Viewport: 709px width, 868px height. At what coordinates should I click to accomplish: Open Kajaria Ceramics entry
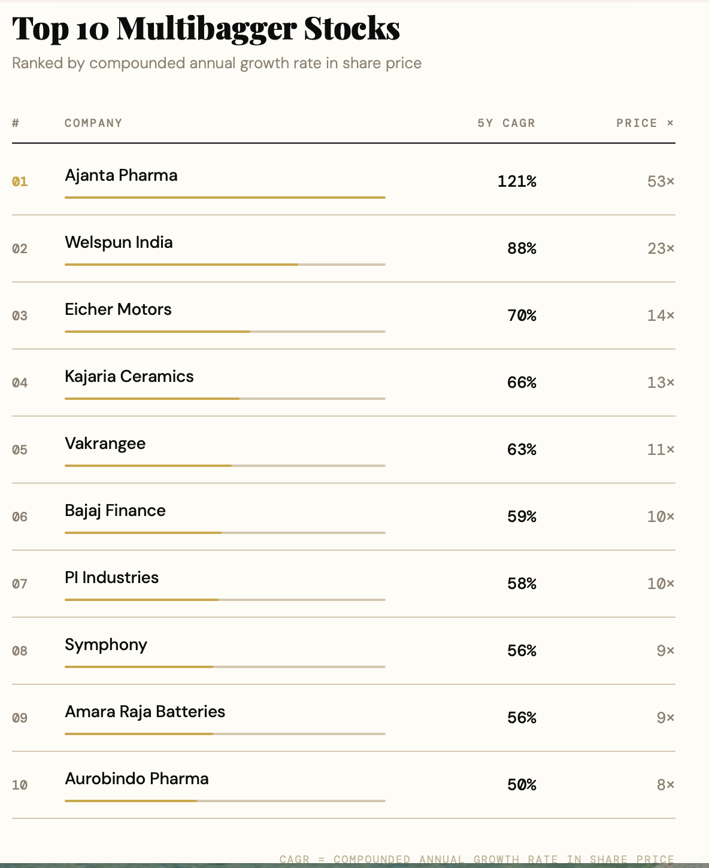129,377
